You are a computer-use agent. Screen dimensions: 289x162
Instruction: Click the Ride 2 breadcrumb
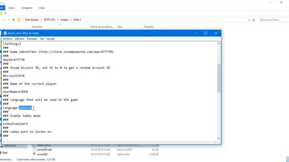77,20
